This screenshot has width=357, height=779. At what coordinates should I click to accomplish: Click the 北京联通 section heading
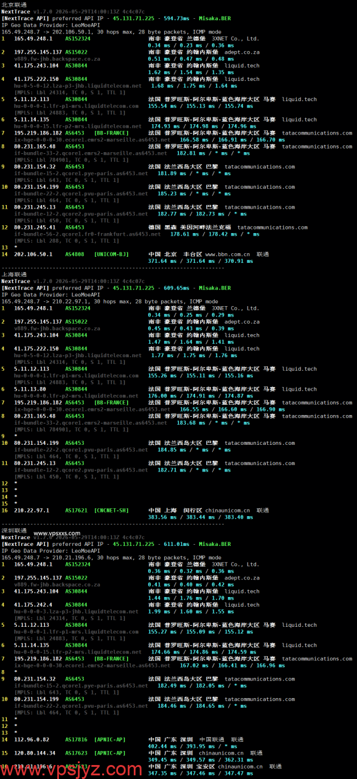coord(13,4)
